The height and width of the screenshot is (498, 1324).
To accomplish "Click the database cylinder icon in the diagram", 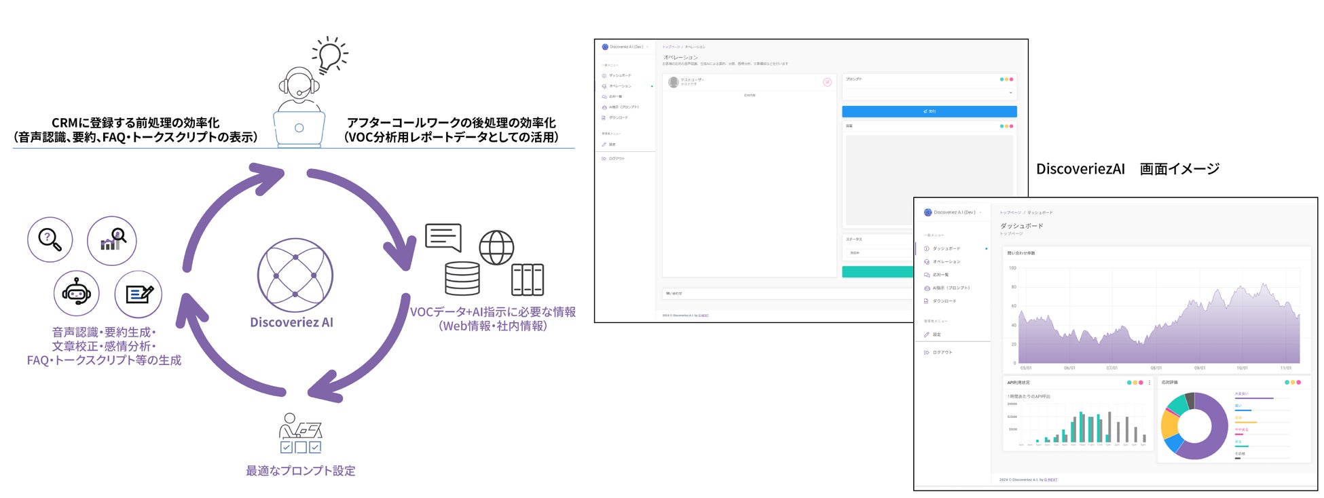I will tap(462, 278).
